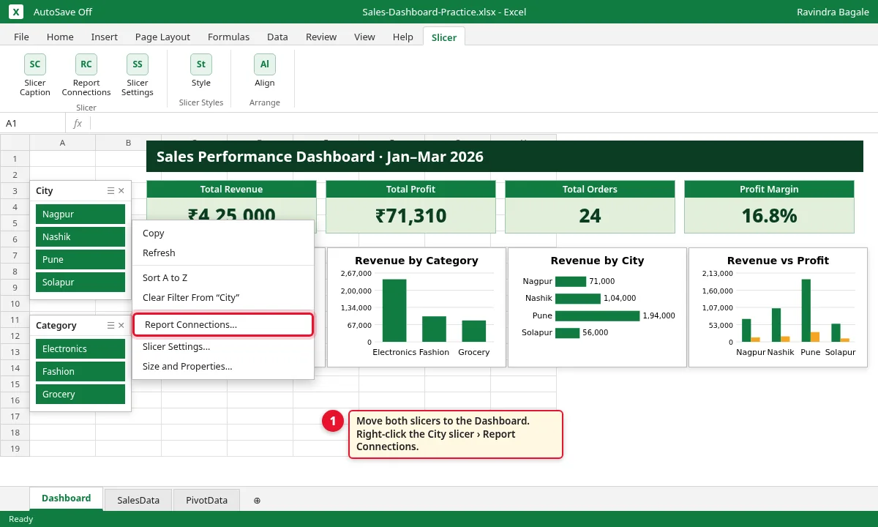Switch to the Review ribbon tab

click(x=321, y=37)
